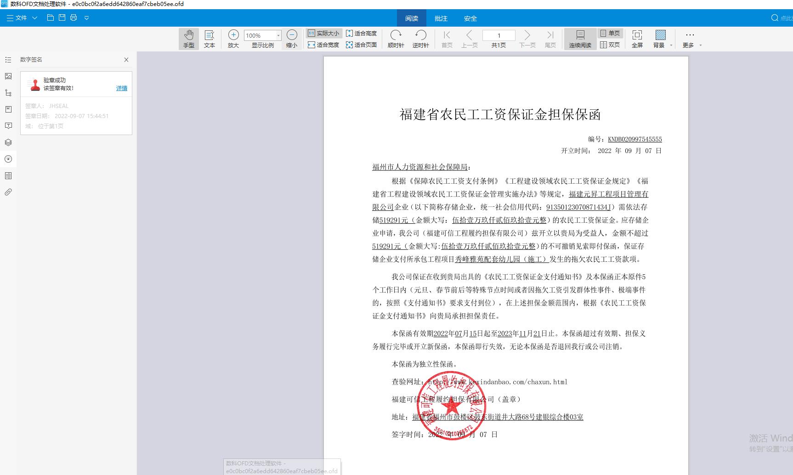Go to previous page (上一页)
Screen dimensions: 793x475
tap(469, 39)
